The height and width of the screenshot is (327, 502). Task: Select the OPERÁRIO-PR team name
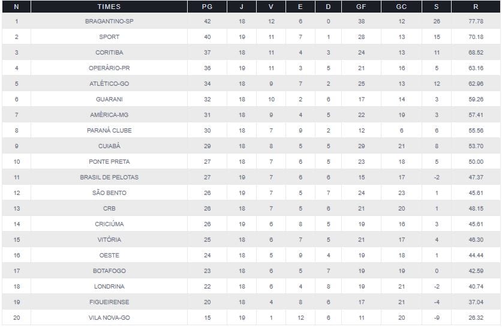click(x=109, y=68)
